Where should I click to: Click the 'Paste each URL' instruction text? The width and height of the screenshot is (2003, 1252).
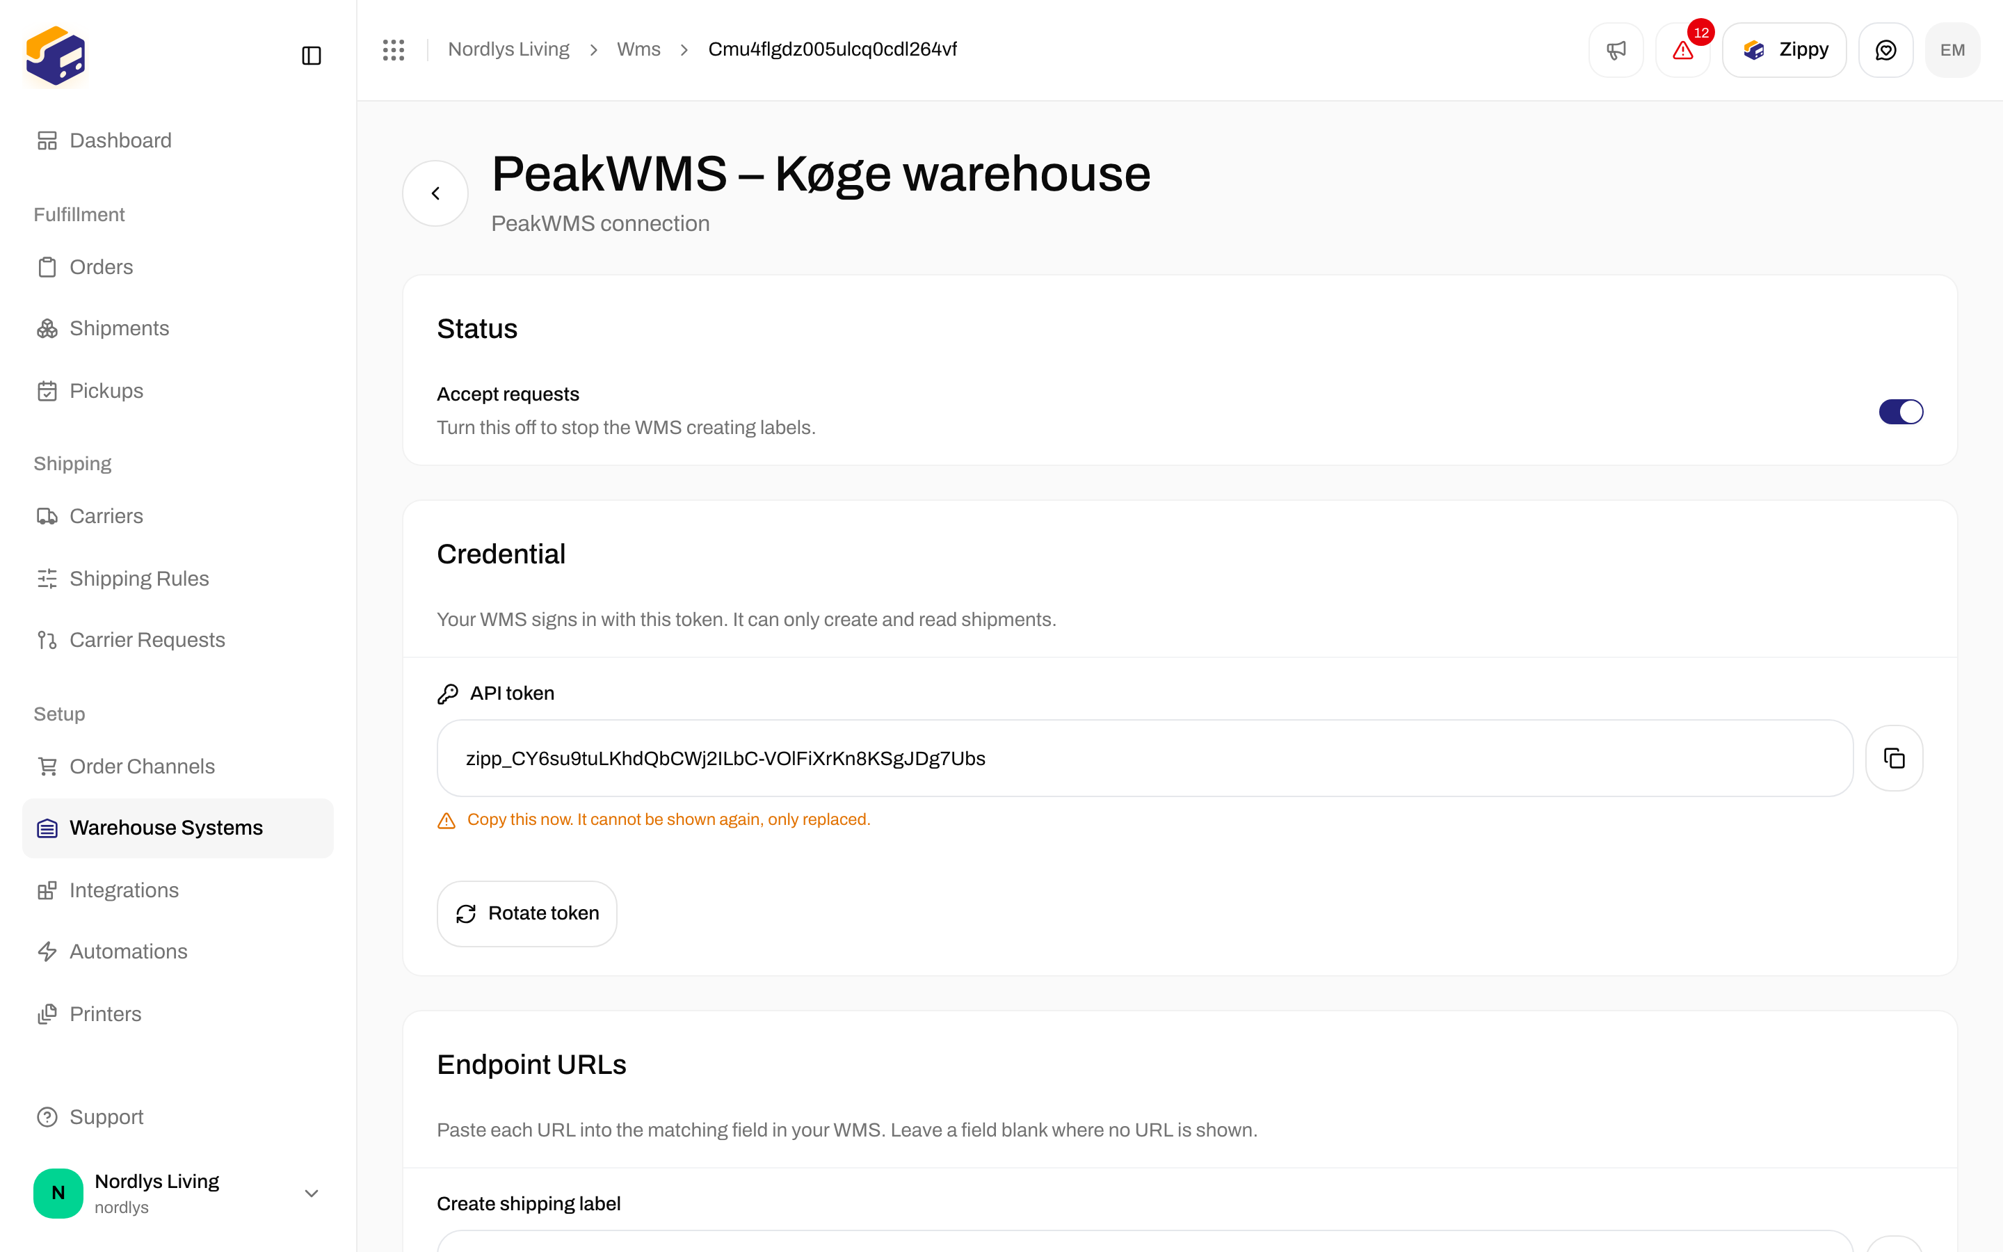846,1130
